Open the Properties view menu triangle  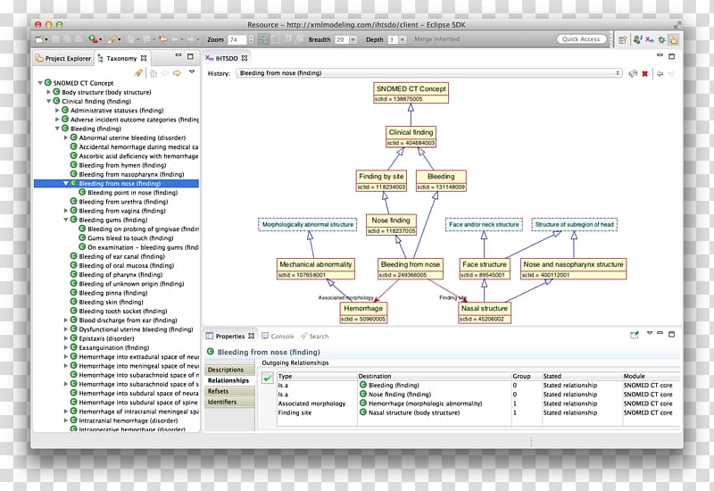click(x=650, y=333)
